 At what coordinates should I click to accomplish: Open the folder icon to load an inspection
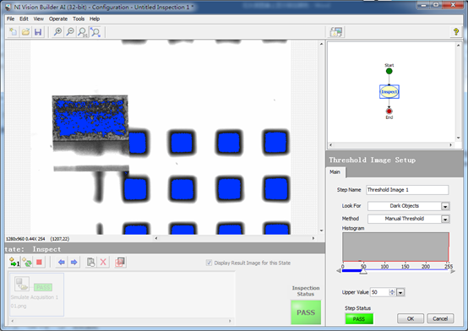tap(25, 32)
